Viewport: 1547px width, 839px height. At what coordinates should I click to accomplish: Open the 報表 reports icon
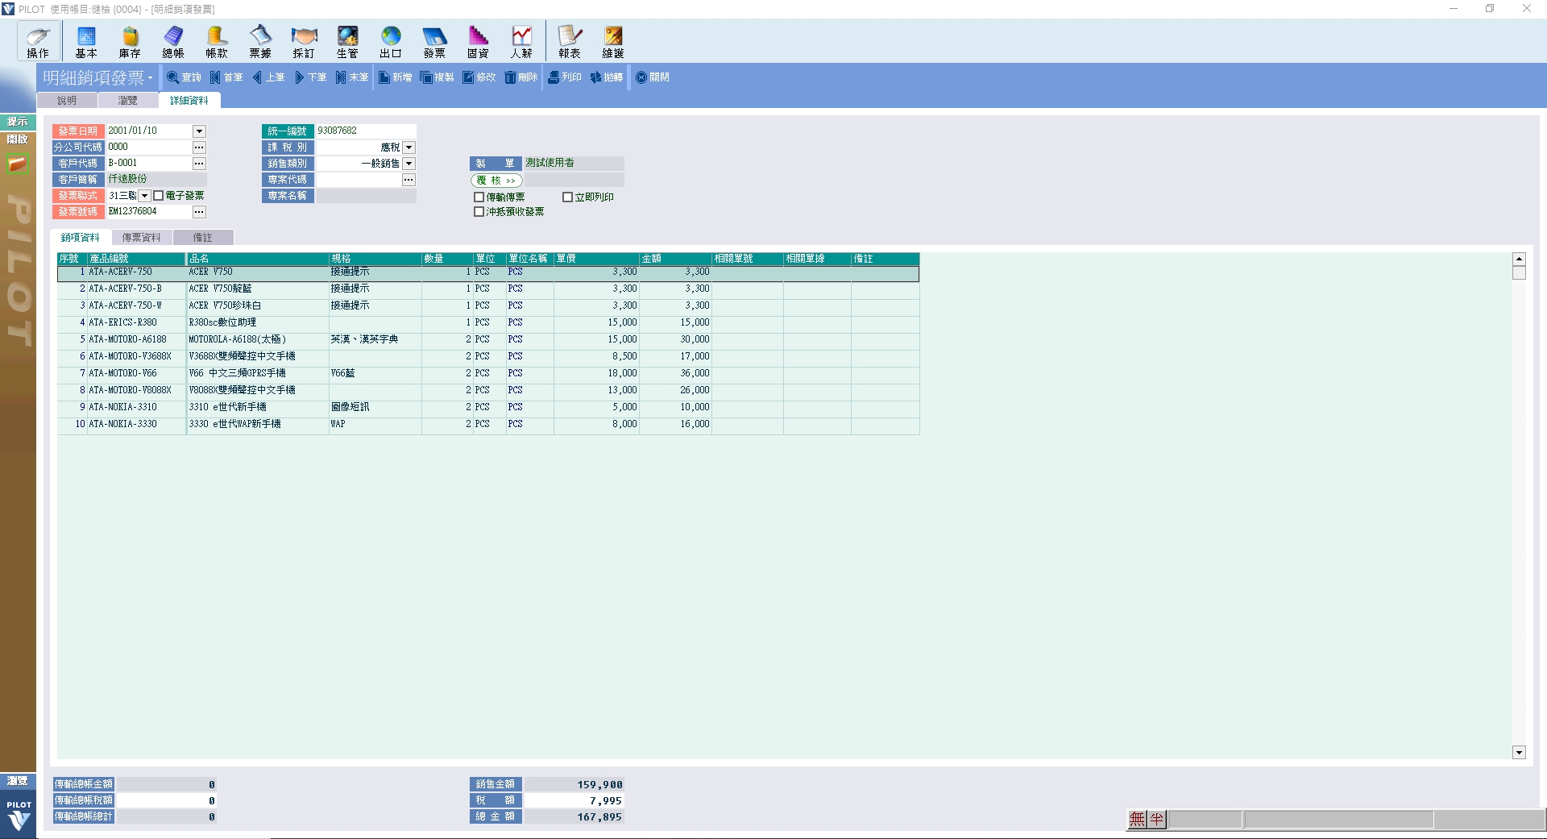(570, 41)
